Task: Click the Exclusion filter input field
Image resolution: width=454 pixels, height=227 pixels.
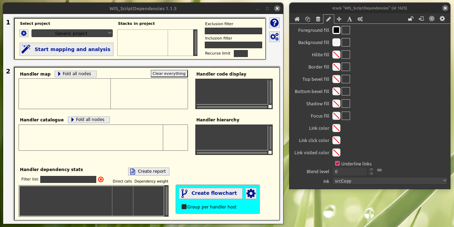Action: pos(233,31)
